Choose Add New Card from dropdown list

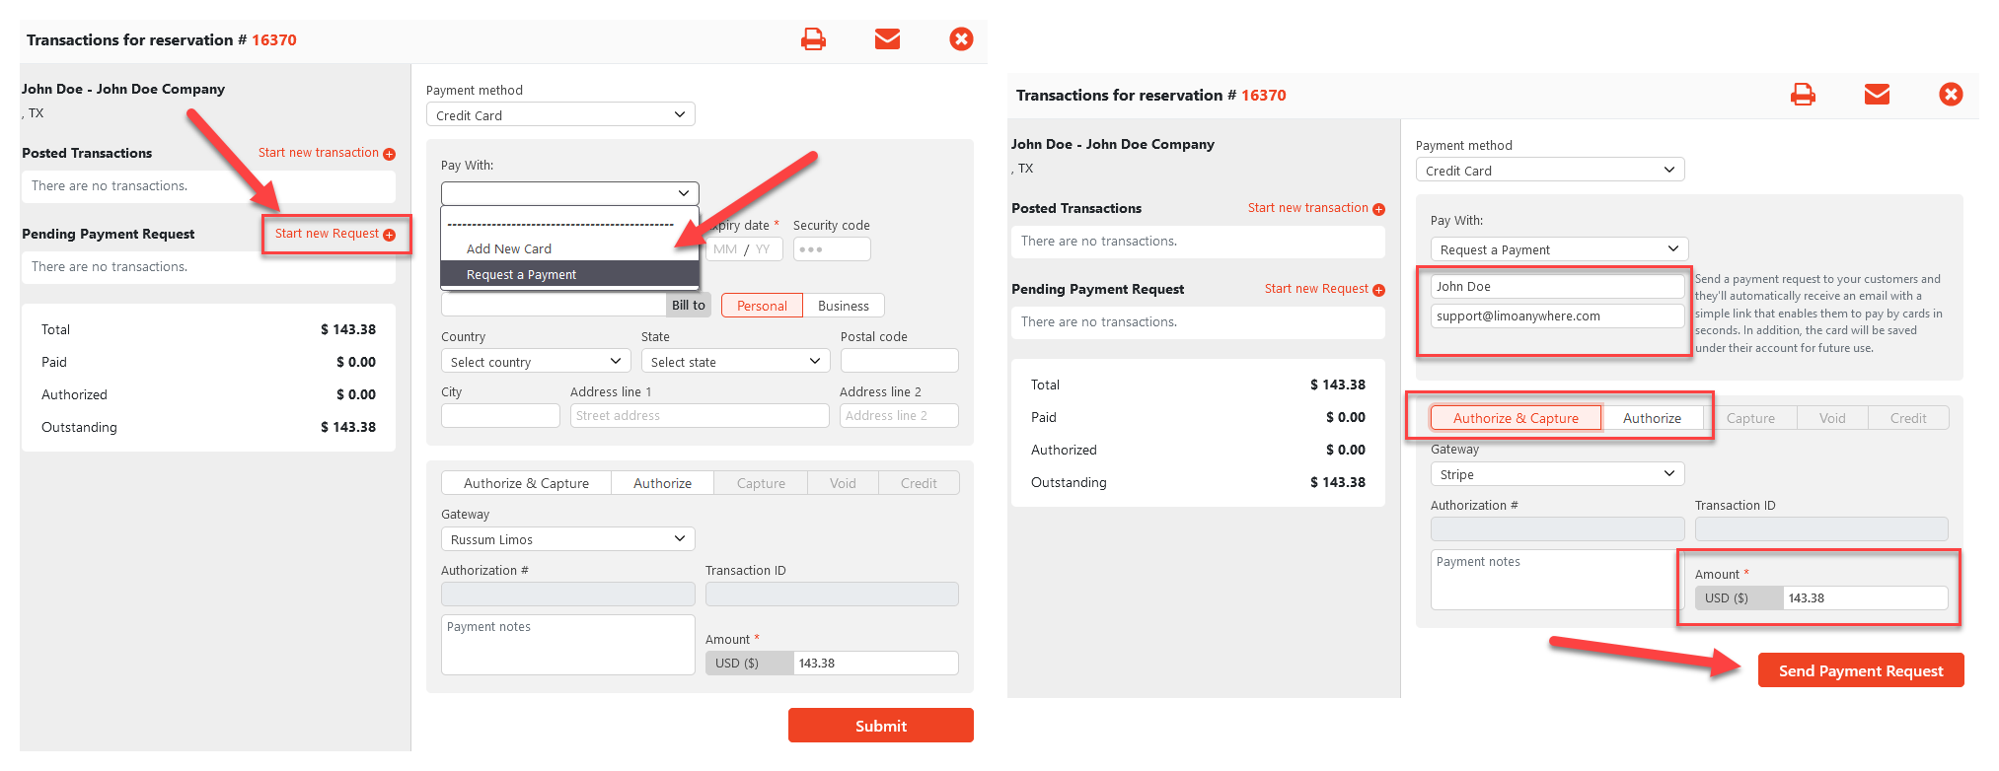click(509, 249)
